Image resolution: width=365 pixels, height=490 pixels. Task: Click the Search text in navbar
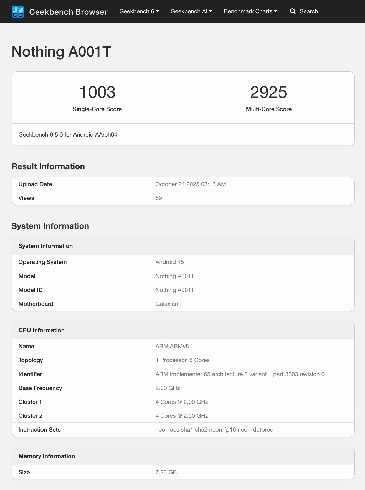point(309,11)
